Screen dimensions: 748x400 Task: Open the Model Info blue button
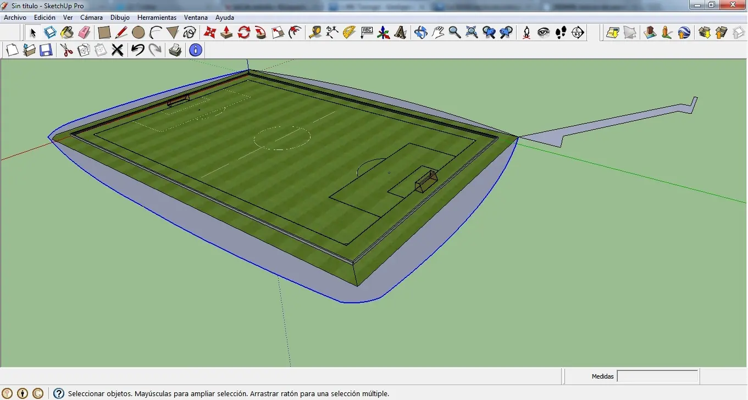[196, 51]
